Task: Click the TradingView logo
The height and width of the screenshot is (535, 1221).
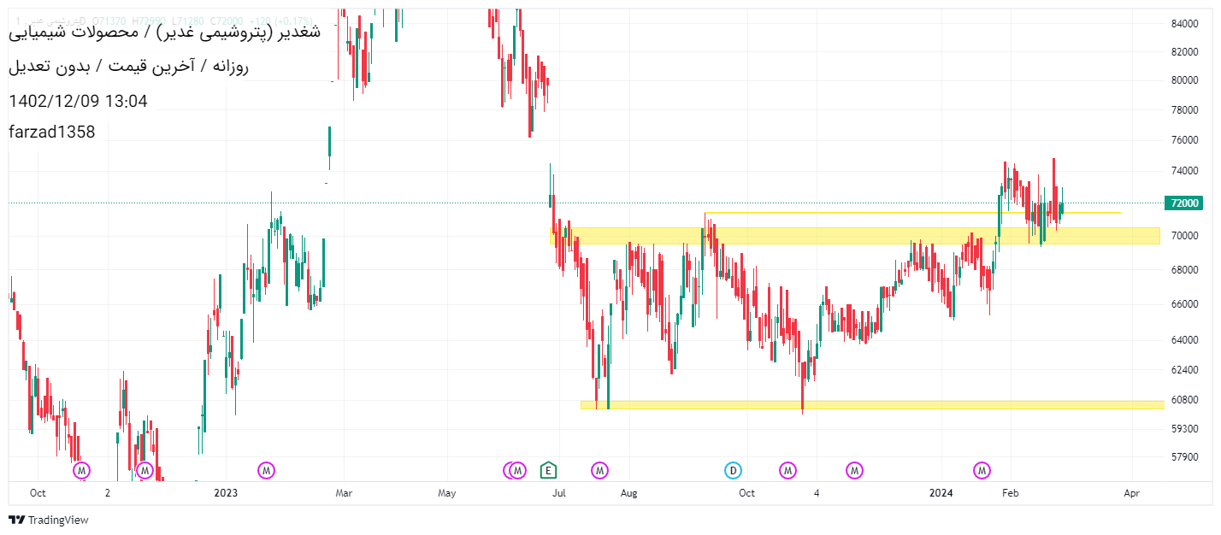Action: coord(49,520)
